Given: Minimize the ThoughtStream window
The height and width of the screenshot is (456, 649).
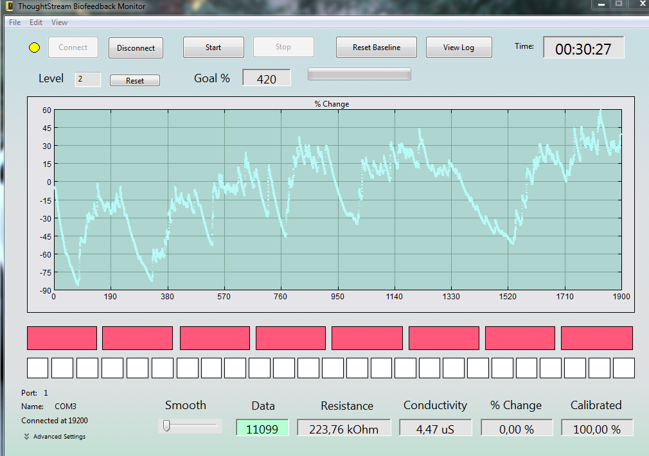Looking at the screenshot, I should [601, 4].
